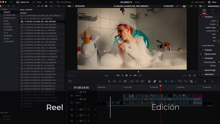
Task: Toggle the Stabilization enable dot
Action: click(202, 74)
